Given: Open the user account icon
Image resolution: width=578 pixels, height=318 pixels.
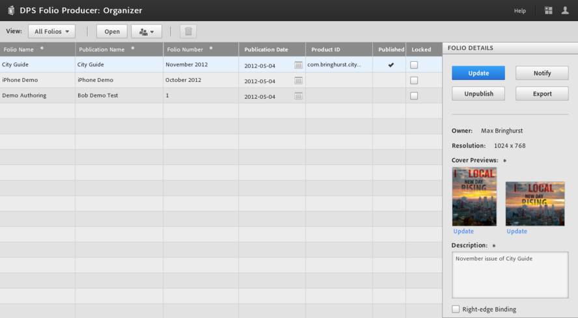Looking at the screenshot, I should point(565,10).
